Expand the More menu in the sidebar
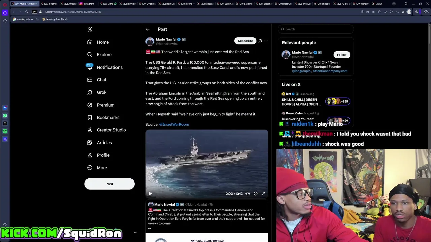Image resolution: width=431 pixels, height=242 pixels. tap(97, 168)
